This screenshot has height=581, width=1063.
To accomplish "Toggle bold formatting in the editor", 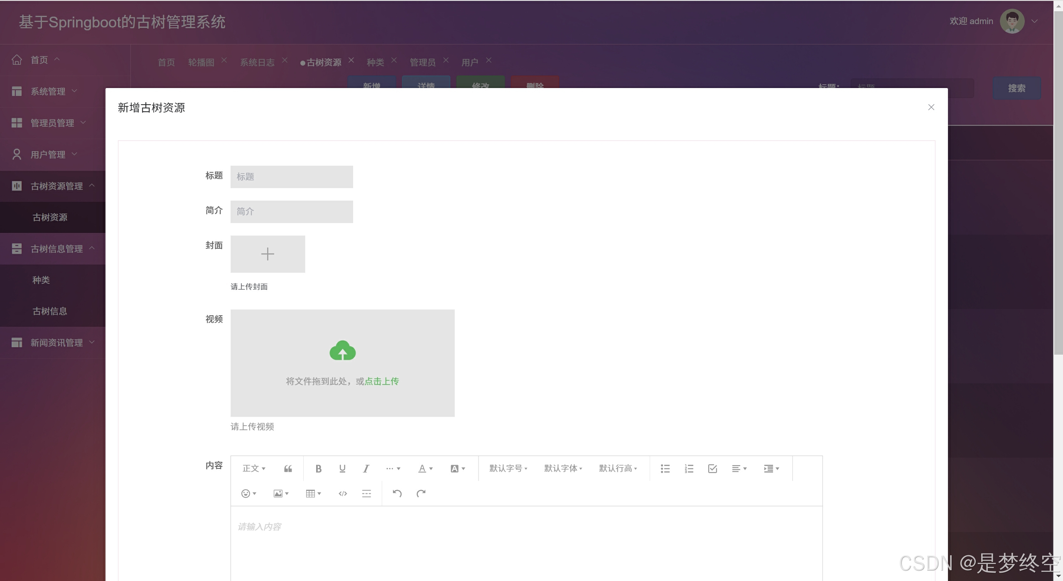I will (318, 468).
